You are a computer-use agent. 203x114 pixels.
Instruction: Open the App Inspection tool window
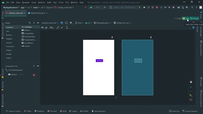pos(99,111)
